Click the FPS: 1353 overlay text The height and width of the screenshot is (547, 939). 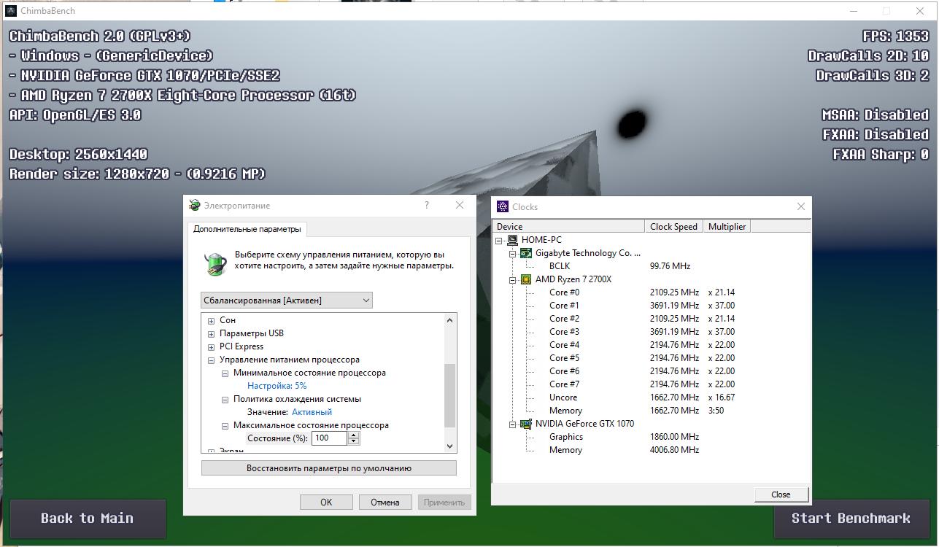[896, 36]
